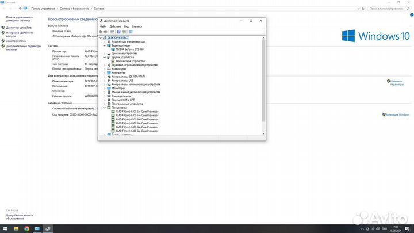
Task: Select the first AMD FX-6300 processor entry
Action: pos(136,112)
